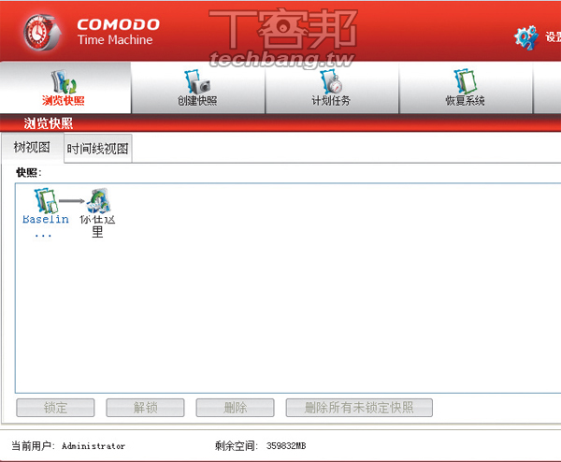Click the red 浏览快照 header title

49,123
